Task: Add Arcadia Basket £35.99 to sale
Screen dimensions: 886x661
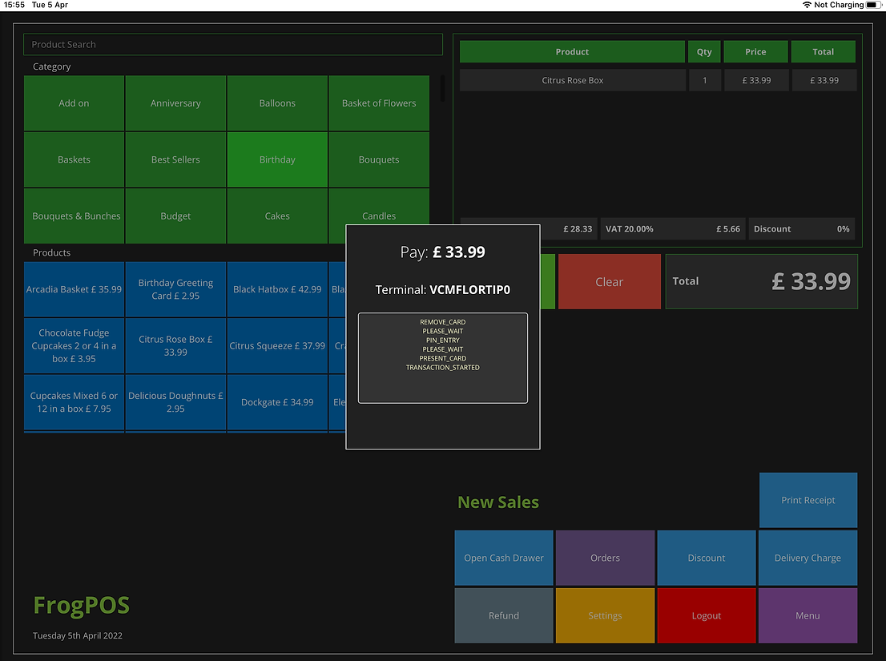Action: tap(74, 289)
